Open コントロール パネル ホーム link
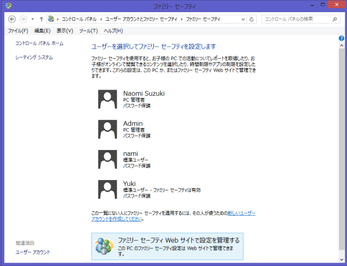This screenshot has height=266, width=347. coord(39,43)
